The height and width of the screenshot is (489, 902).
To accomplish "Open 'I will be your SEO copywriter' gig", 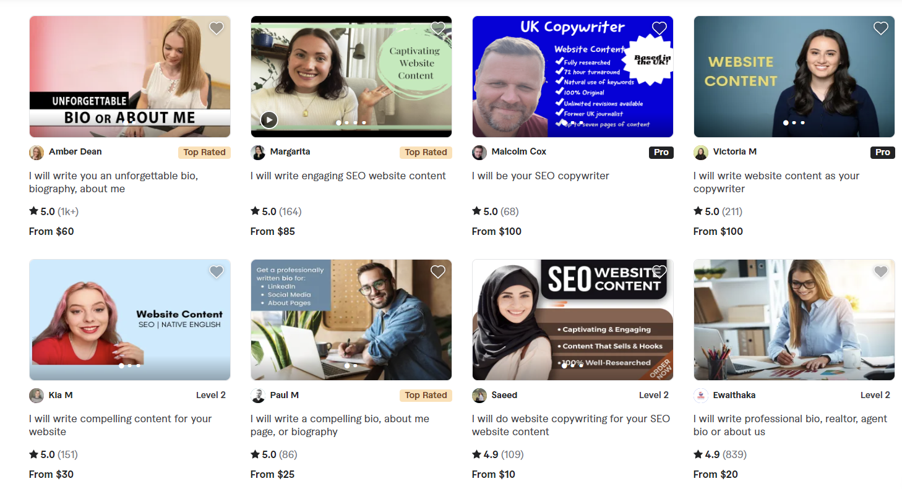I will 540,176.
